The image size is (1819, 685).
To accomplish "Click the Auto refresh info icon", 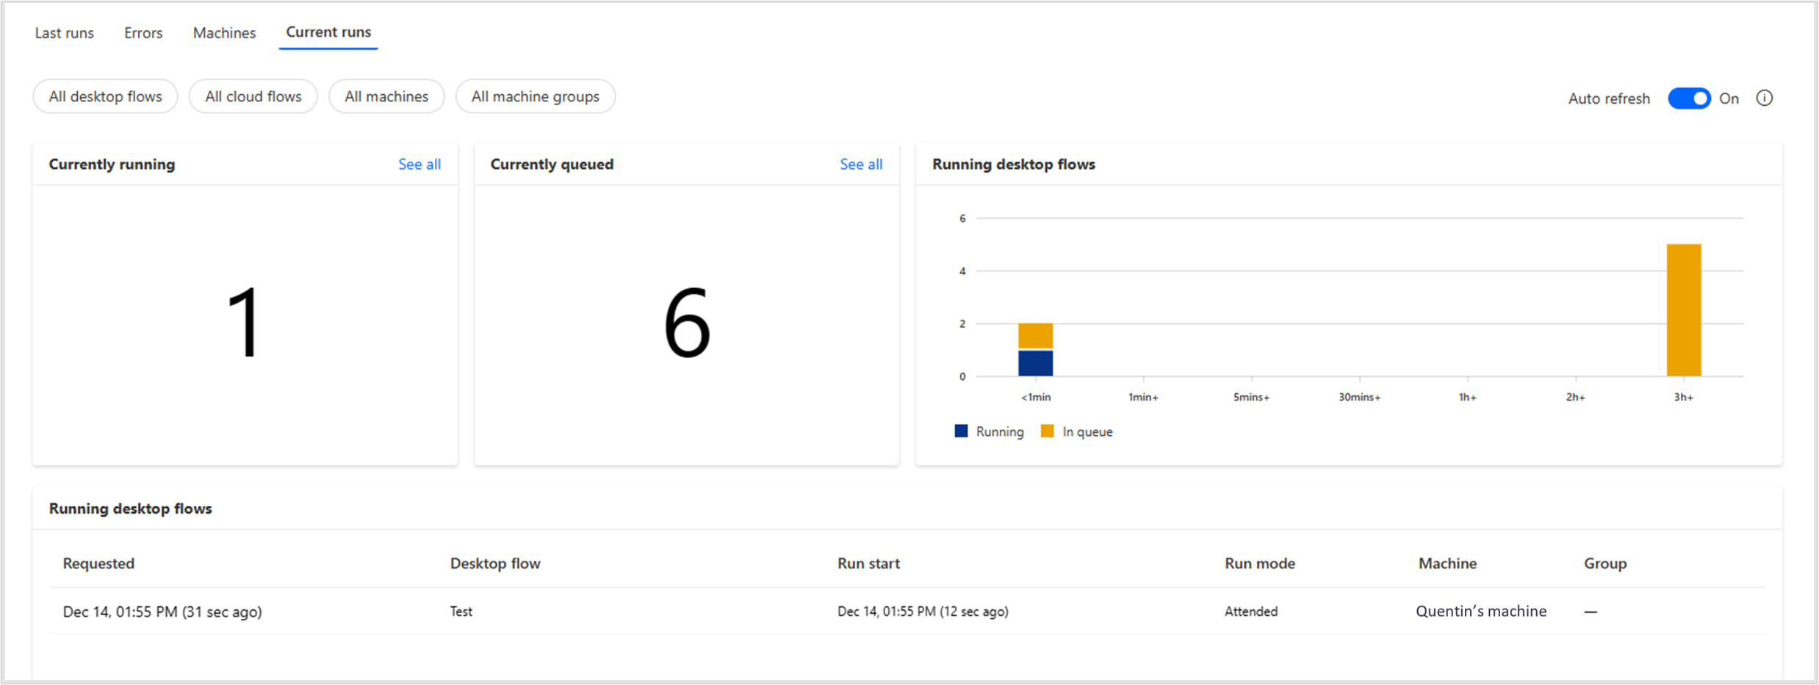I will (x=1764, y=98).
